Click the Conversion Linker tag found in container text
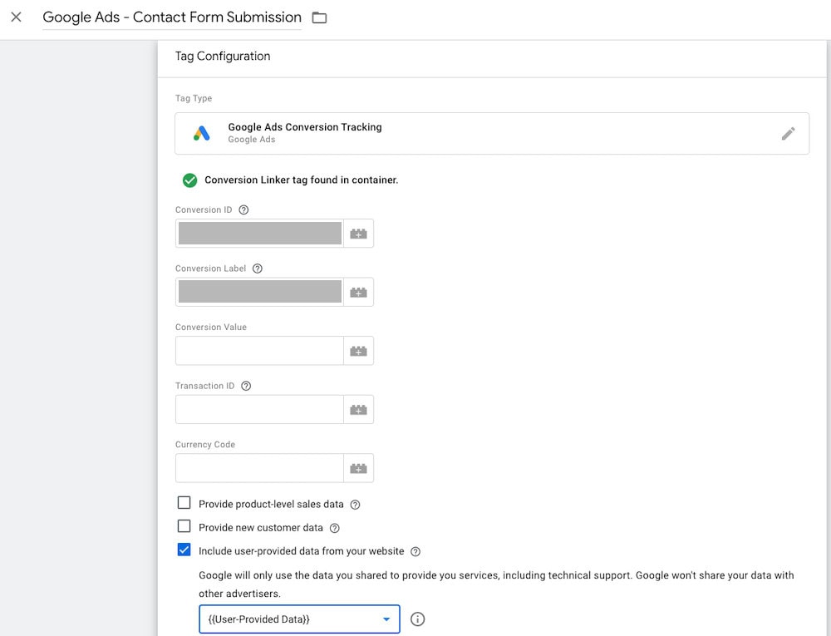This screenshot has height=636, width=831. [301, 180]
